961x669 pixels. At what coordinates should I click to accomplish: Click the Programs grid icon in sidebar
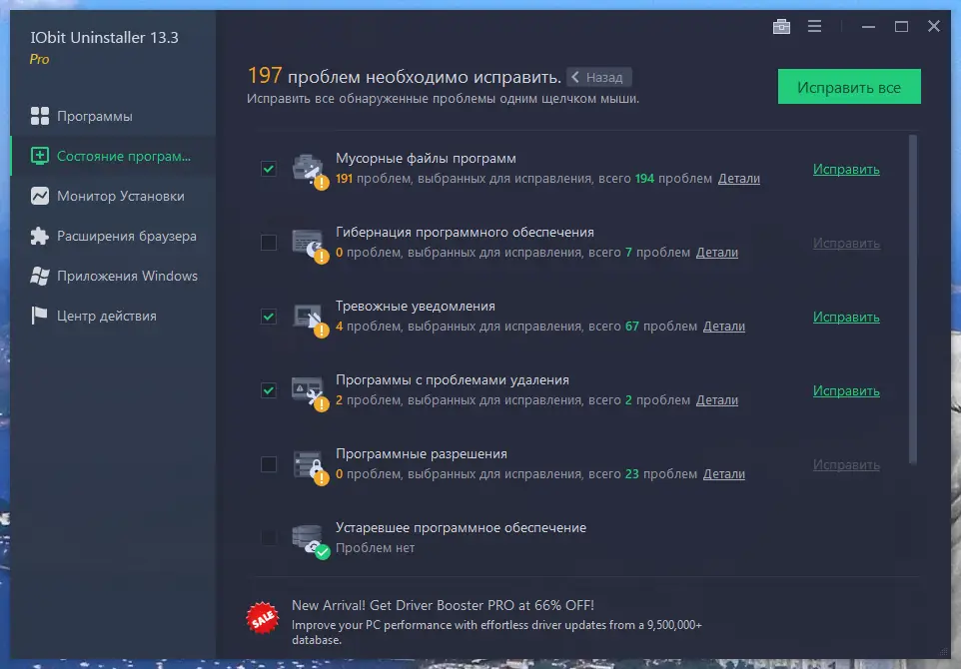click(40, 116)
